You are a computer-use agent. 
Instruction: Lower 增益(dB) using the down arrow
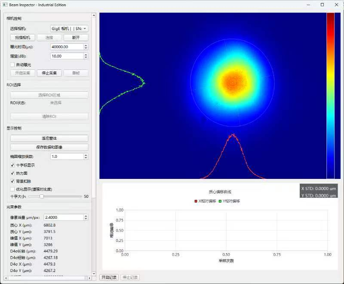pyautogui.click(x=86, y=57)
